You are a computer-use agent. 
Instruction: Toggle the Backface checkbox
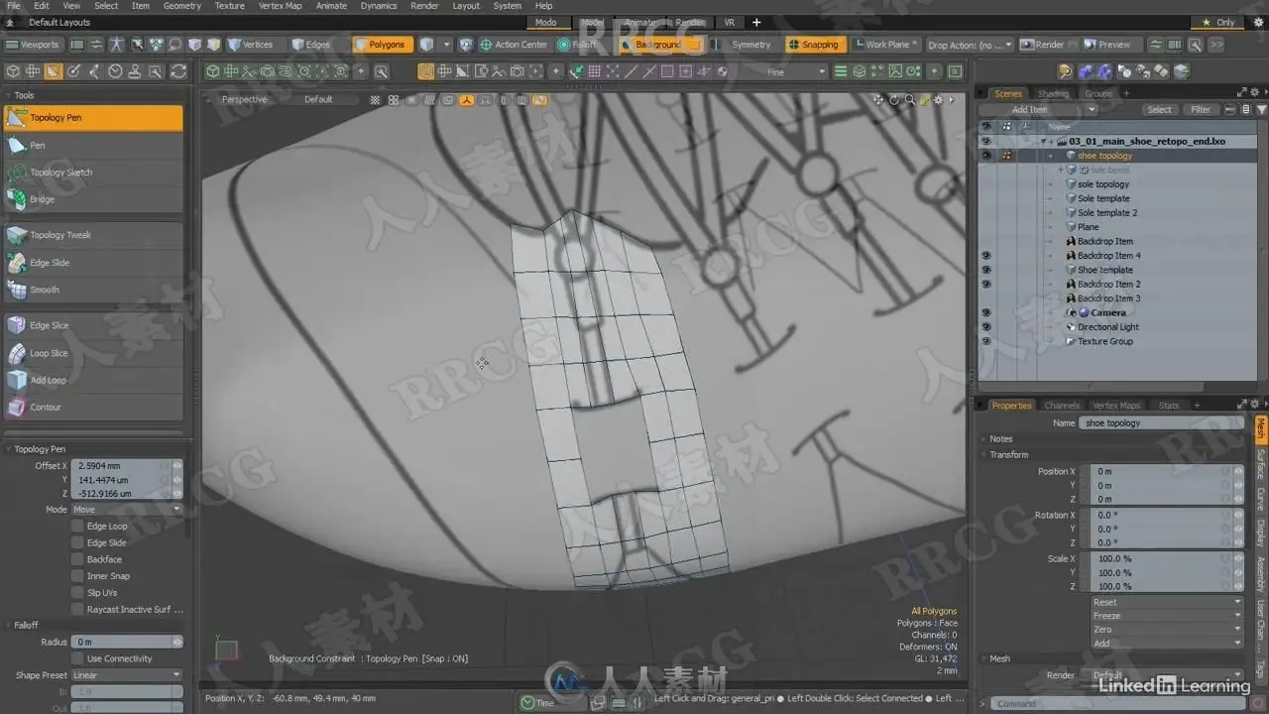[77, 559]
